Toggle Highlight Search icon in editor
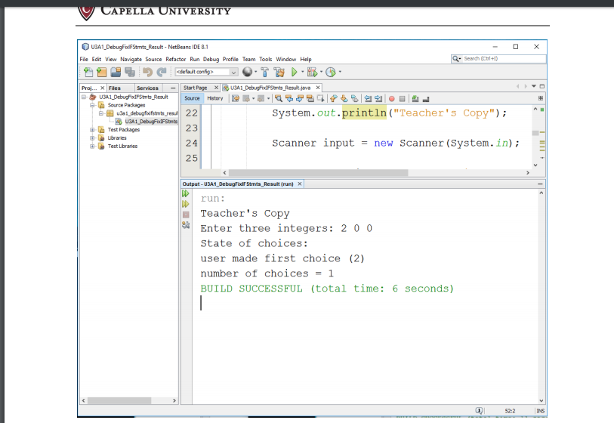This screenshot has width=614, height=423. (x=310, y=98)
